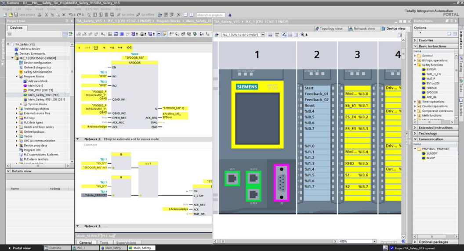Image resolution: width=464 pixels, height=251 pixels.
Task: Print using the printer toolbar icon
Action: click(40, 15)
